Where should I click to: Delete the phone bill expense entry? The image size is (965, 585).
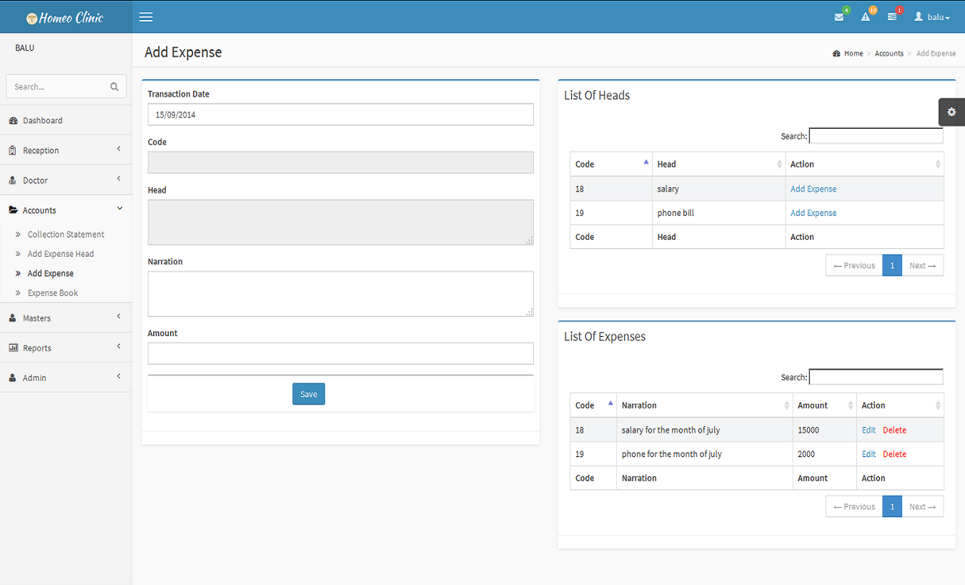click(894, 454)
